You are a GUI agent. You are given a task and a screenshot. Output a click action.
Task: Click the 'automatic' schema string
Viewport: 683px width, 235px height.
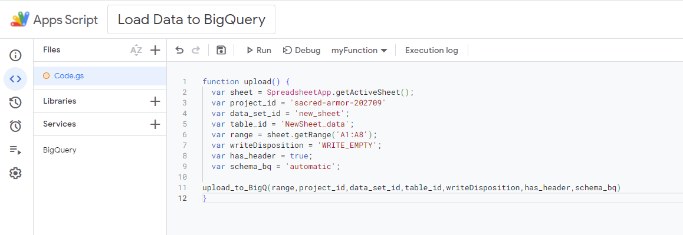click(311, 167)
